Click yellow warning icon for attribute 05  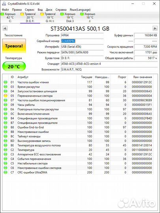6,95
